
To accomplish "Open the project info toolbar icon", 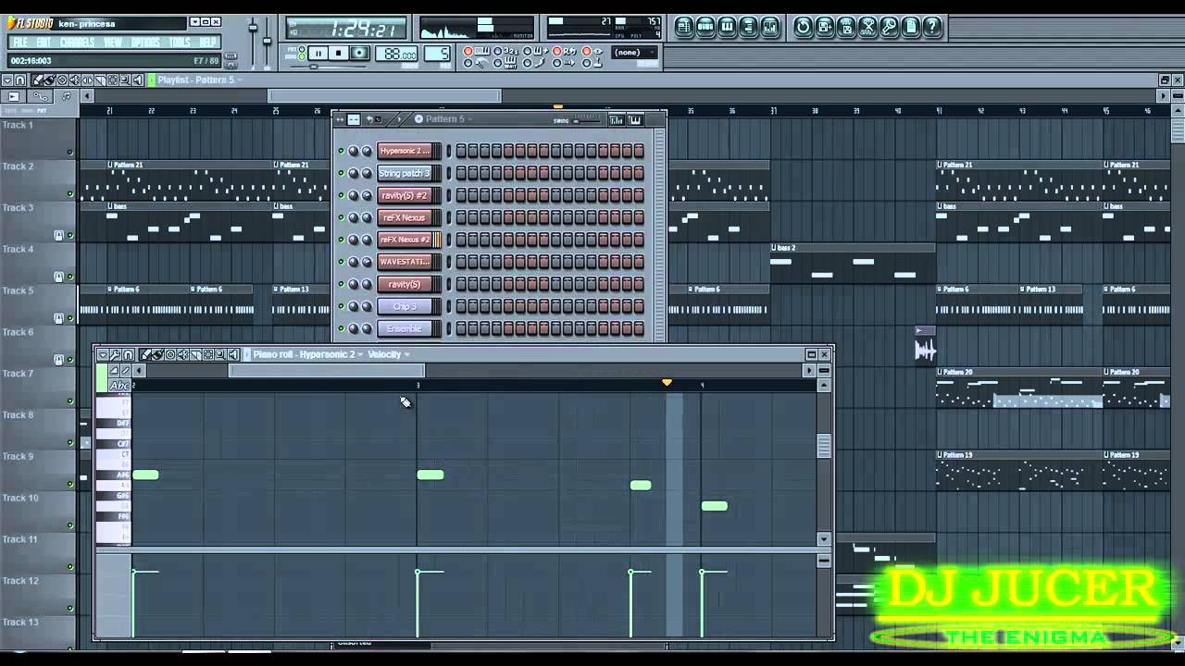I will 910,27.
